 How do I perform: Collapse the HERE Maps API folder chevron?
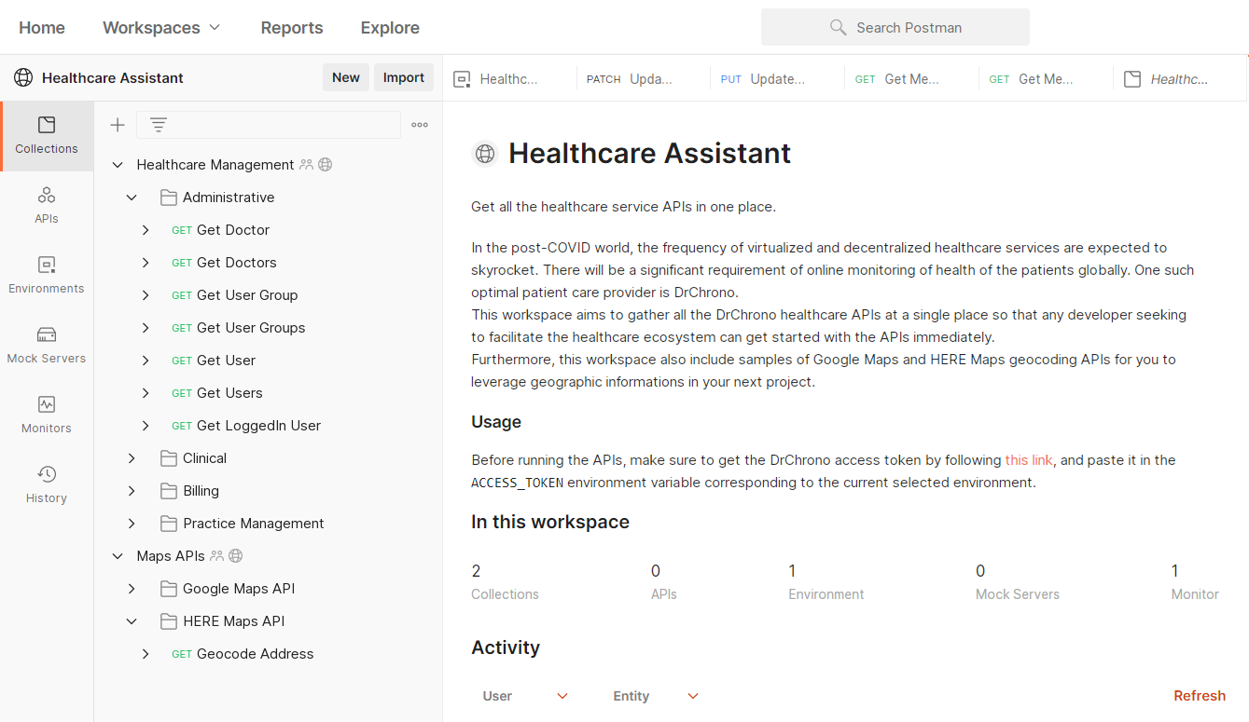(x=132, y=621)
